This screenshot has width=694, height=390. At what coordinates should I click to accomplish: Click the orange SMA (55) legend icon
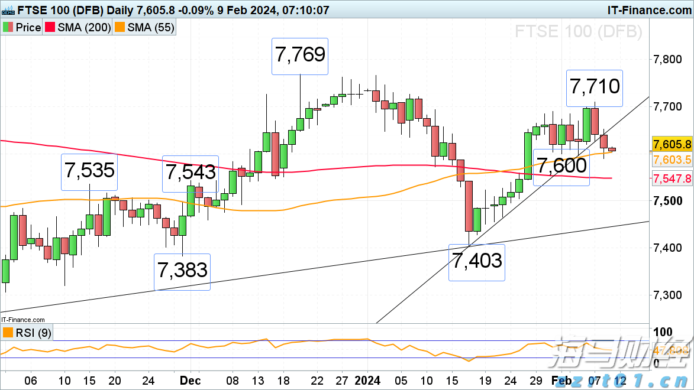point(120,28)
